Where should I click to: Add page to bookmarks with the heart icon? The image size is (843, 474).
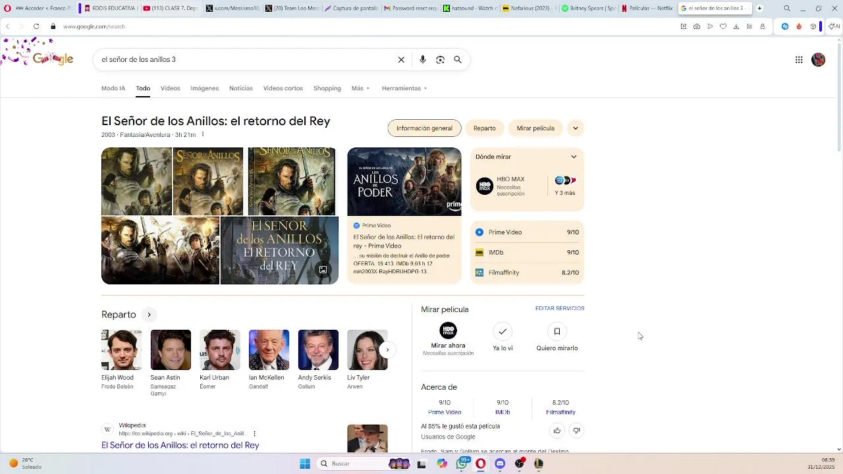click(x=723, y=26)
